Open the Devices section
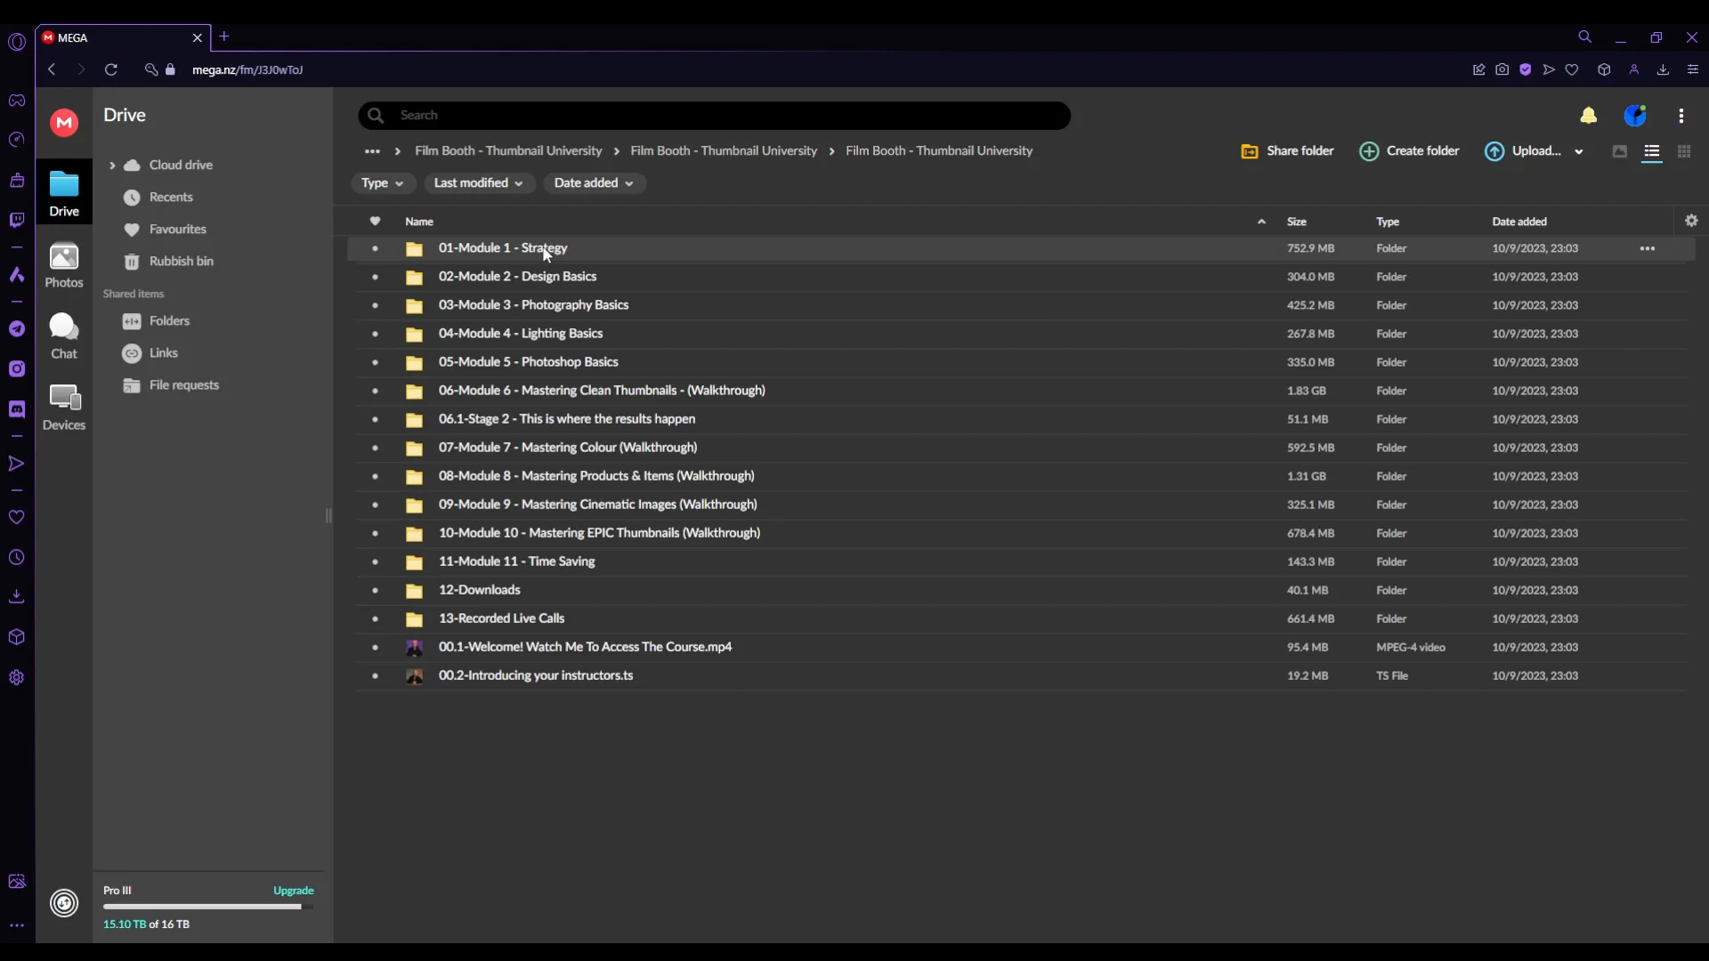1709x961 pixels. [x=64, y=408]
